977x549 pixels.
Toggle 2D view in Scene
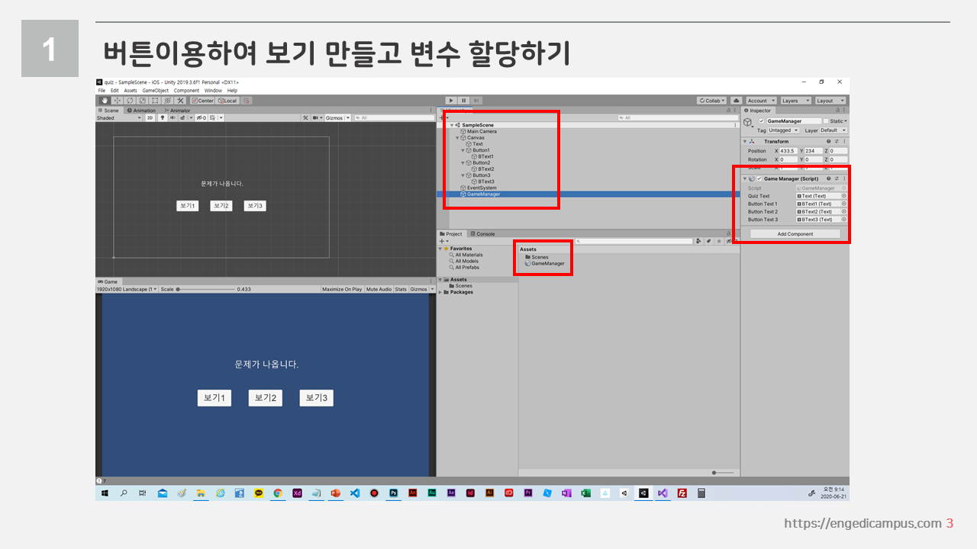[x=150, y=118]
